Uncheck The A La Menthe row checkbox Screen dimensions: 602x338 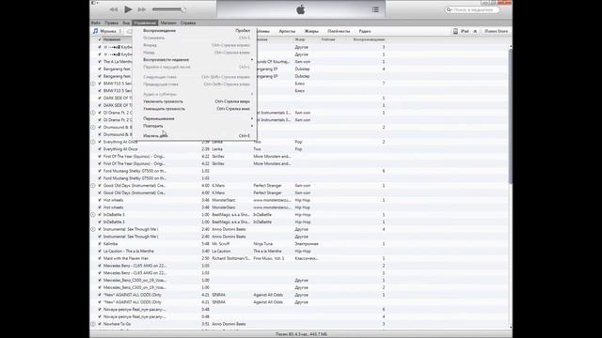[x=100, y=62]
